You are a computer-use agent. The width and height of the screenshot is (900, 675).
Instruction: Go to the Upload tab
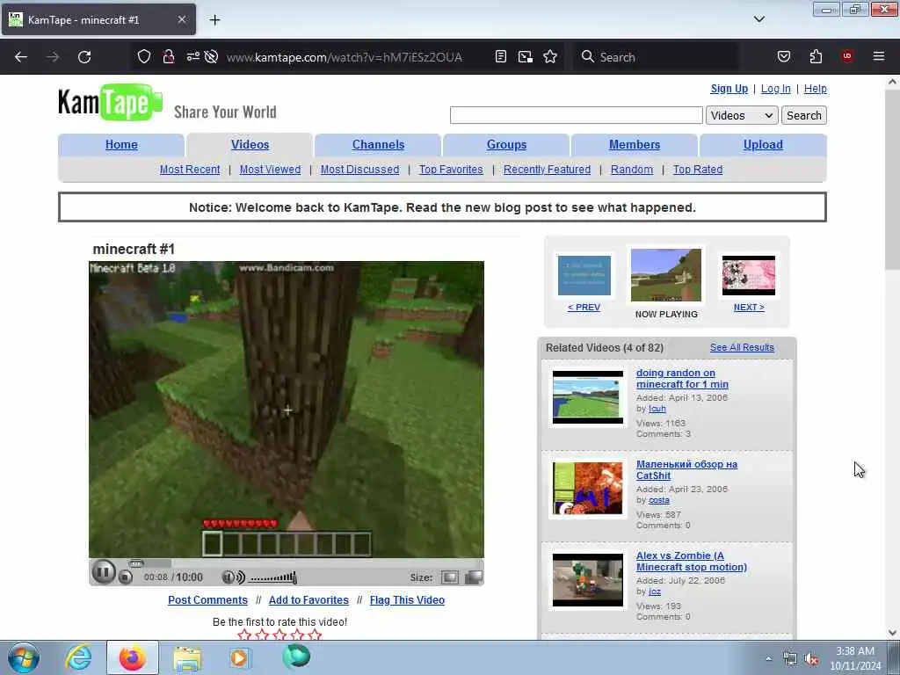(x=763, y=145)
